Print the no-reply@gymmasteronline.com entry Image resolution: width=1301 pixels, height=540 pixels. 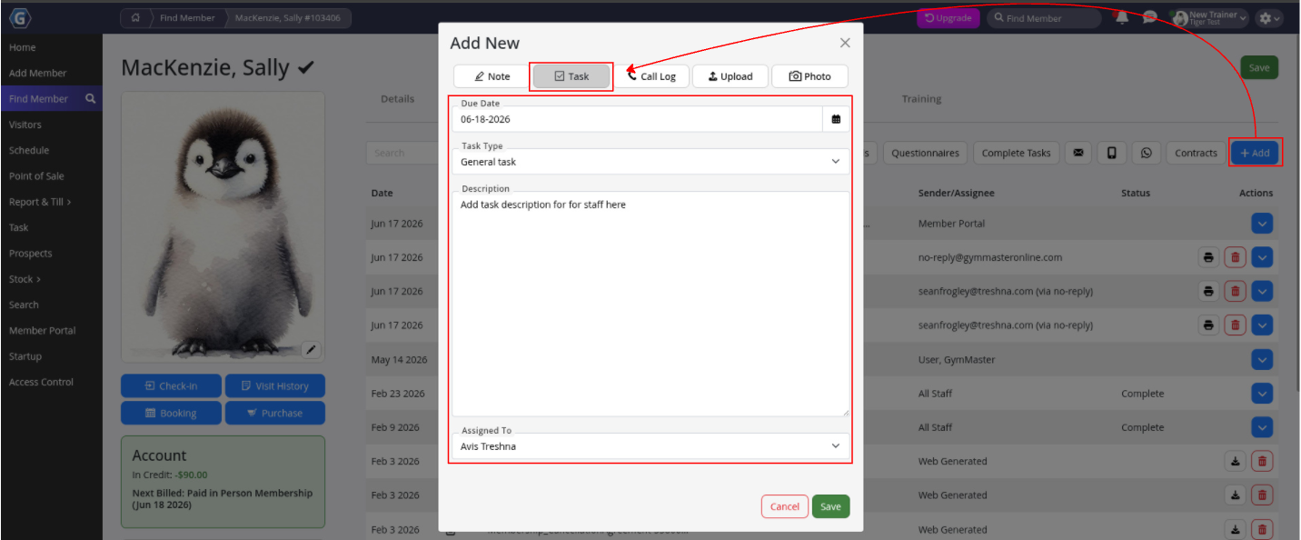tap(1208, 257)
